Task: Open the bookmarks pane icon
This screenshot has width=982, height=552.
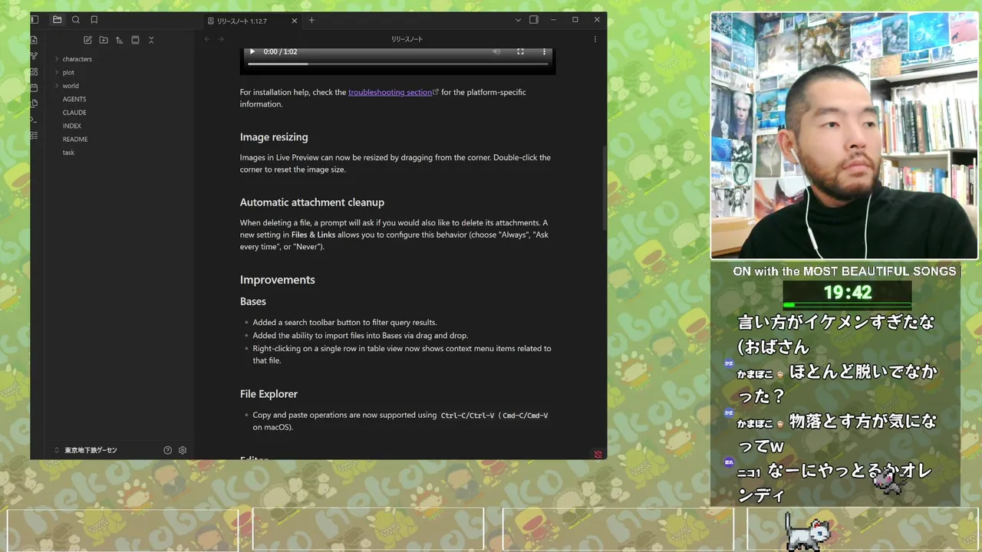Action: 94,20
